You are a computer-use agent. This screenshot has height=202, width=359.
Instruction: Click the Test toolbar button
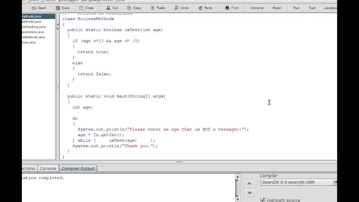pyautogui.click(x=312, y=8)
